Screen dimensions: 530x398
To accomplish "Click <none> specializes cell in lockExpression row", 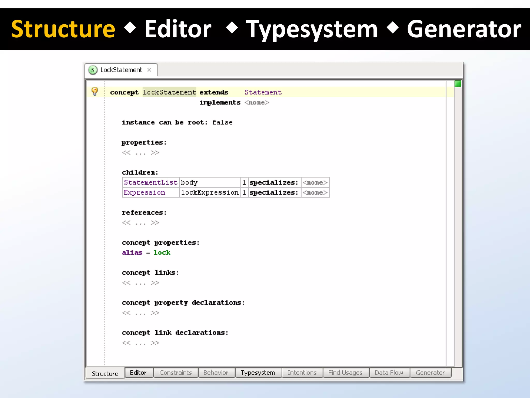I will 315,193.
